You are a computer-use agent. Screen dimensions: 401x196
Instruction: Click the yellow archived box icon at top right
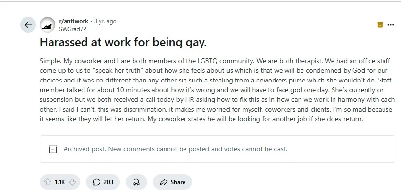(x=380, y=25)
